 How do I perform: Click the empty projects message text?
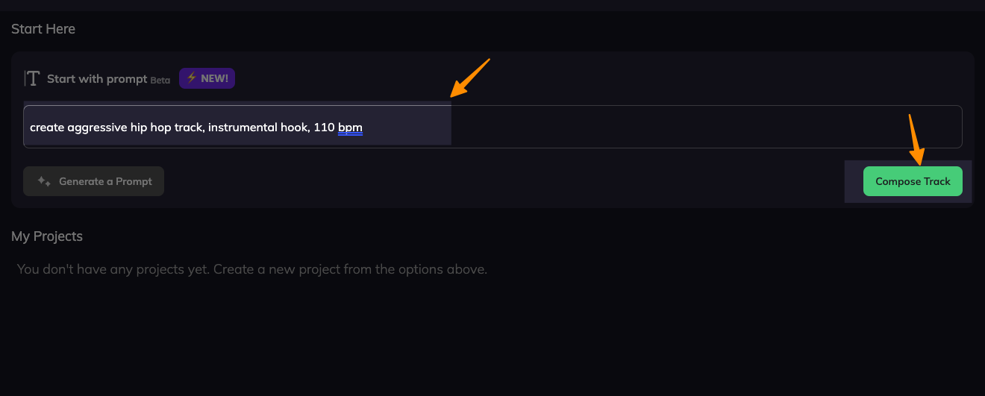(252, 269)
